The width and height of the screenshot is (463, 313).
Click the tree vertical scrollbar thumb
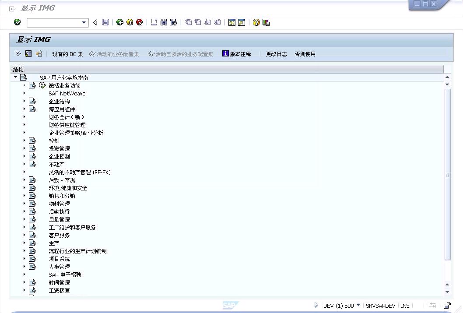click(447, 174)
